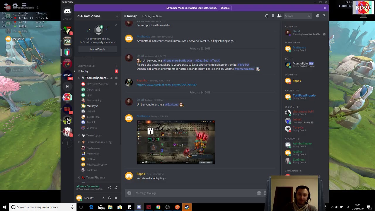
Task: Toggle the member list icon
Action: (x=279, y=16)
